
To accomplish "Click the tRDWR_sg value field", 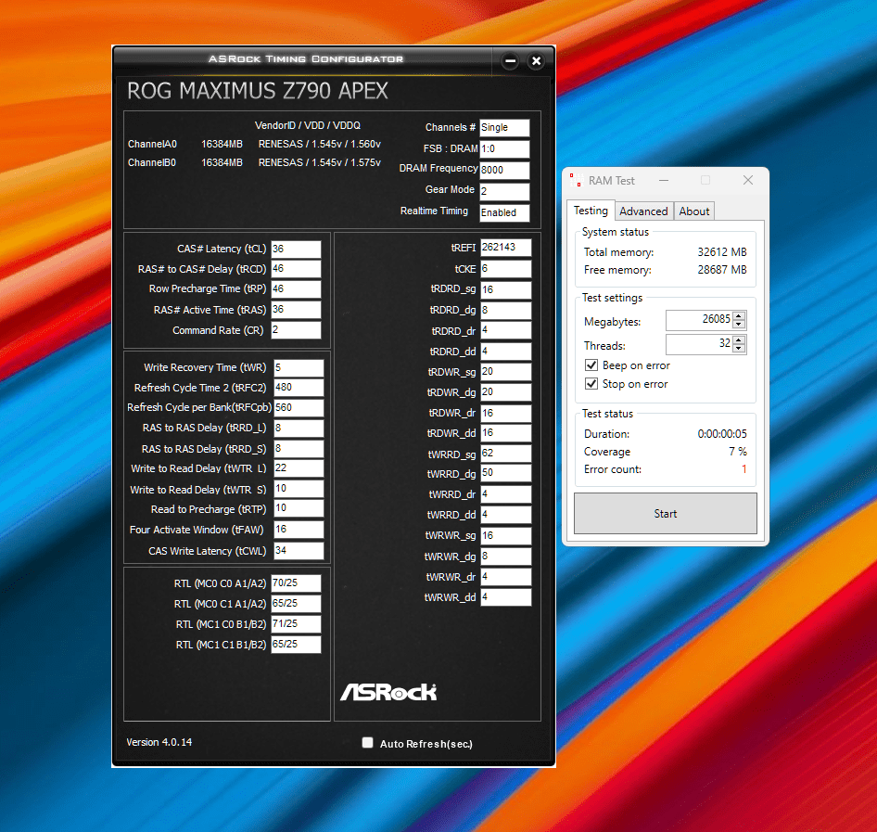I will [505, 372].
